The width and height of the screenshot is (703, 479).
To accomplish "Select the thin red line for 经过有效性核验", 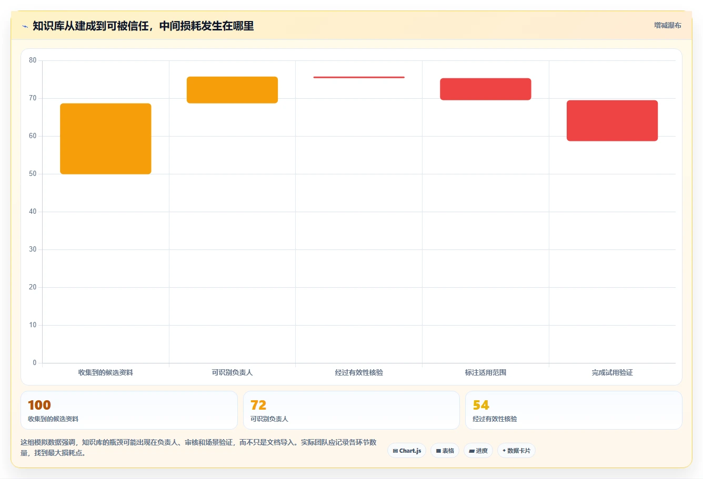I will (359, 77).
